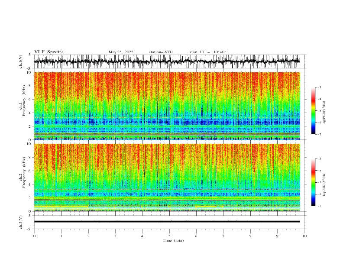Click the time axis tick label "10"
The width and height of the screenshot is (343, 265).
point(304,236)
